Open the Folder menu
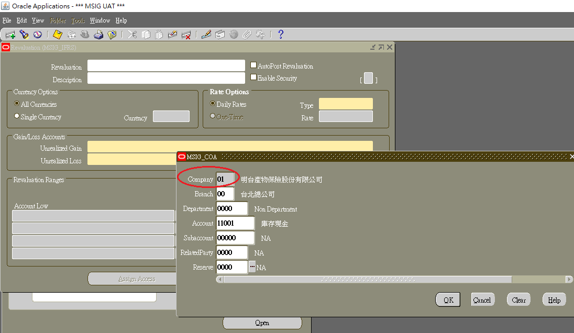The height and width of the screenshot is (333, 574). pyautogui.click(x=58, y=20)
